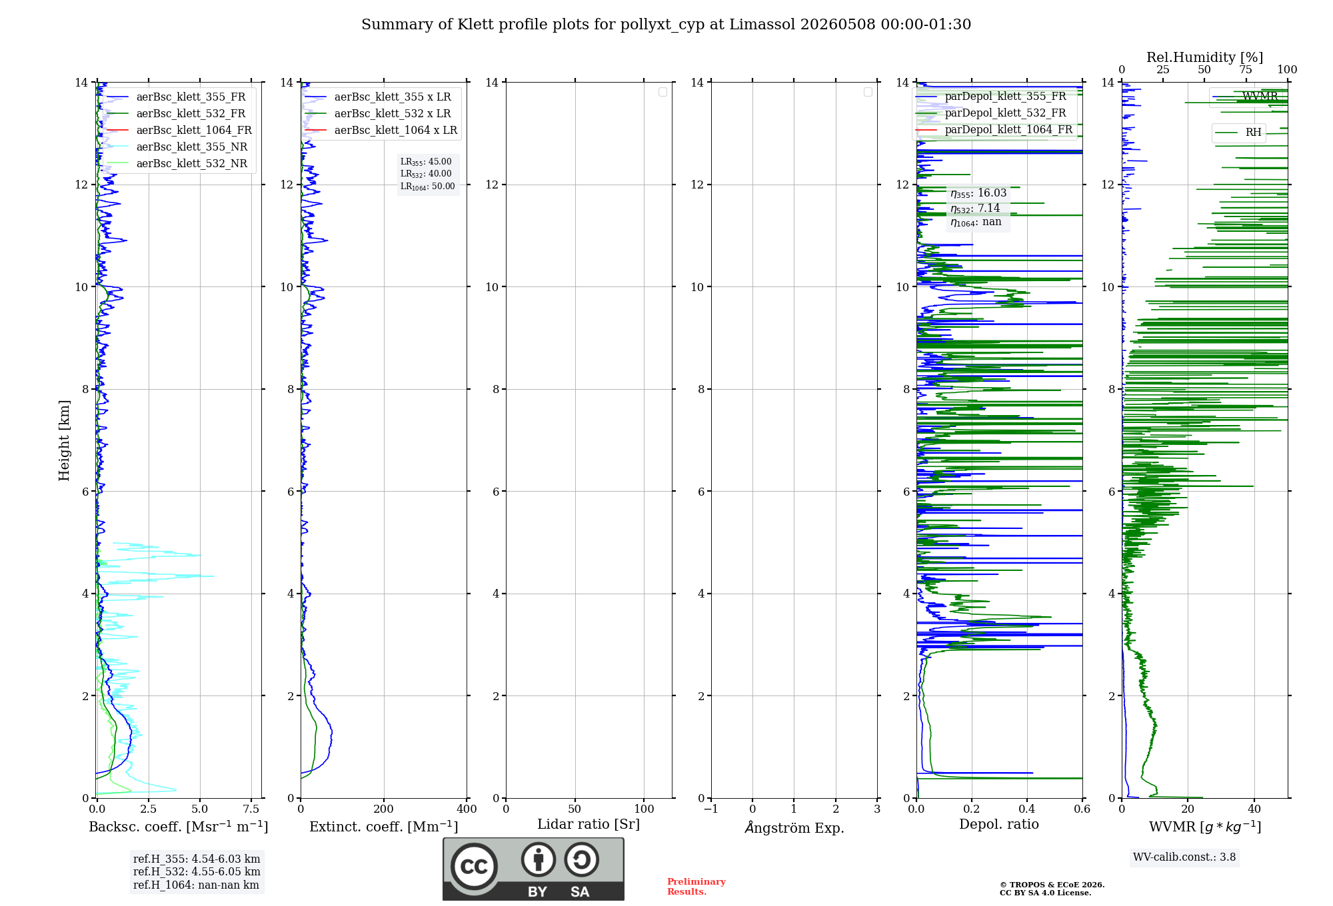Select legend entry aerBsc_klett_1064_FR
Screen dimensions: 1333x906
pos(180,131)
